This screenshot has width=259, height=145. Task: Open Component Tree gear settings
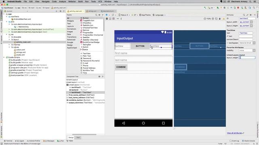click(x=100, y=77)
